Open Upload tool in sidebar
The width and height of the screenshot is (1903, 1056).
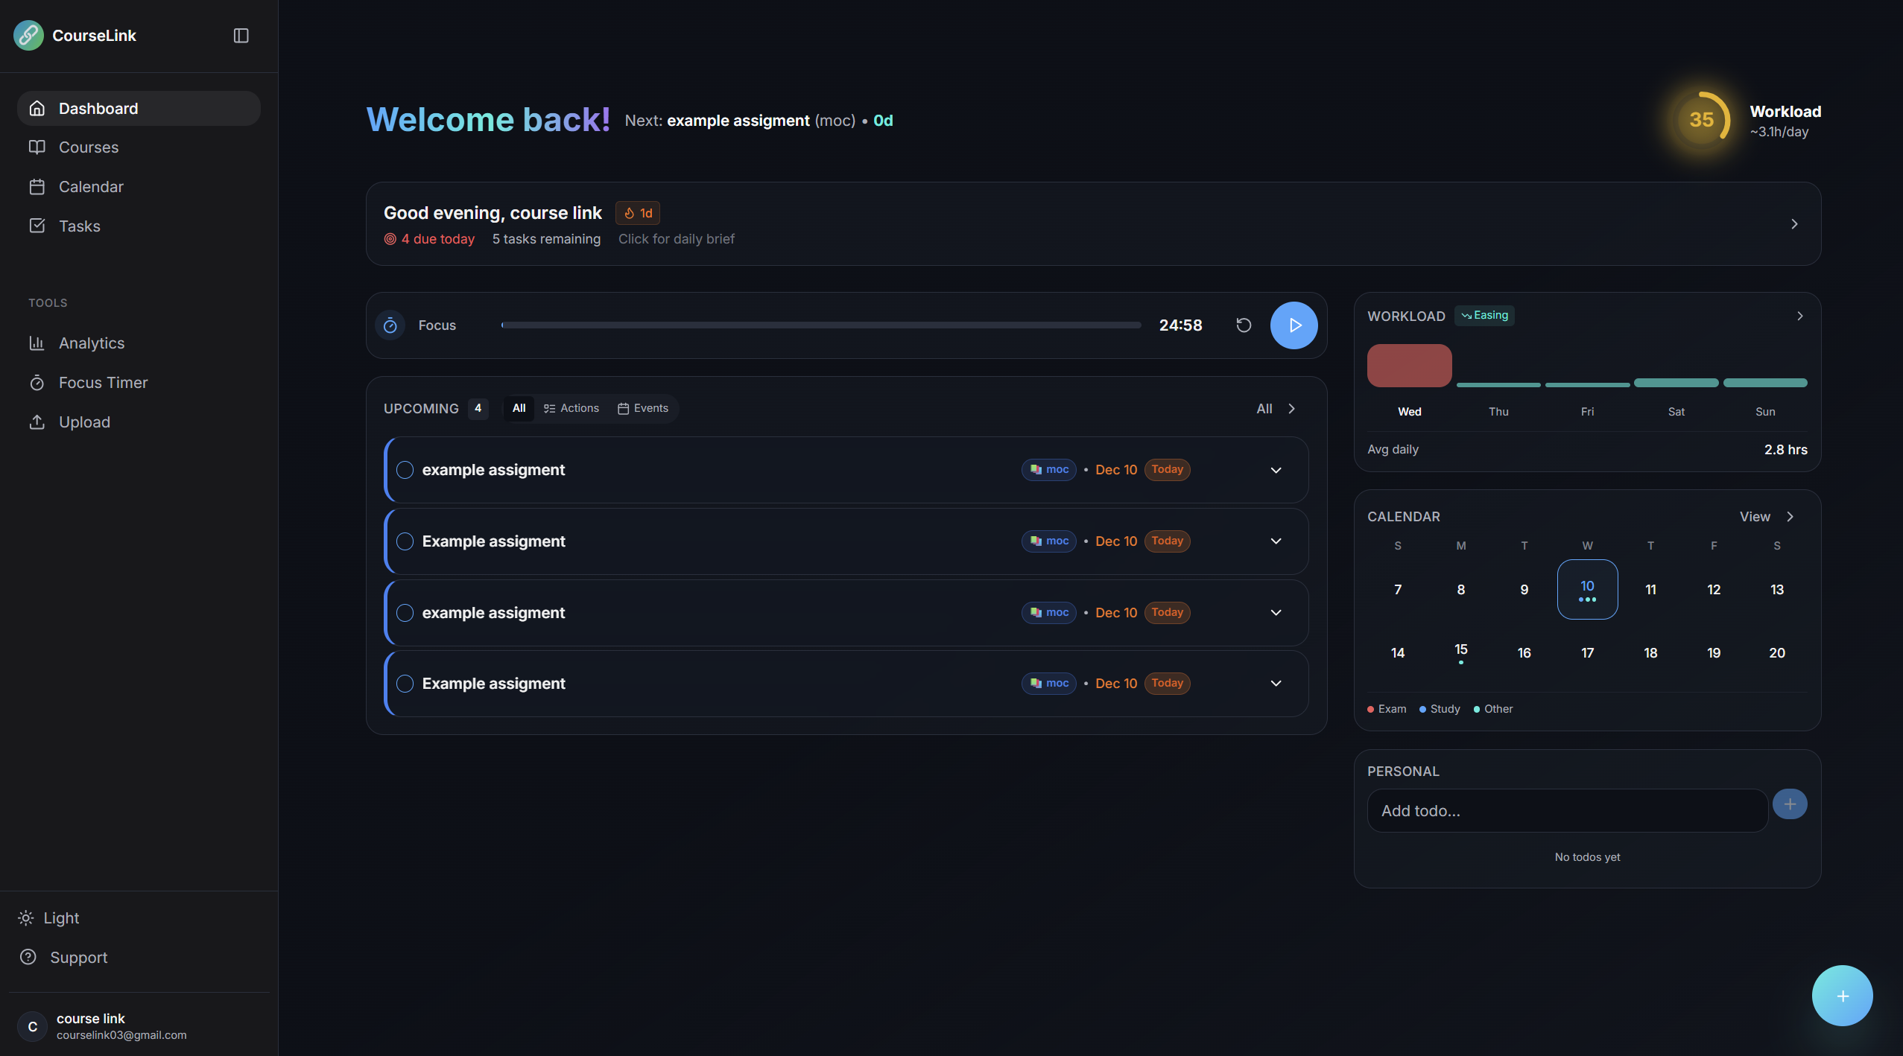[83, 422]
